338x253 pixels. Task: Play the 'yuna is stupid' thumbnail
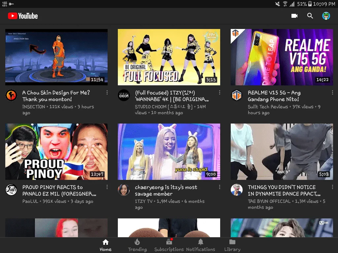[x=169, y=152]
